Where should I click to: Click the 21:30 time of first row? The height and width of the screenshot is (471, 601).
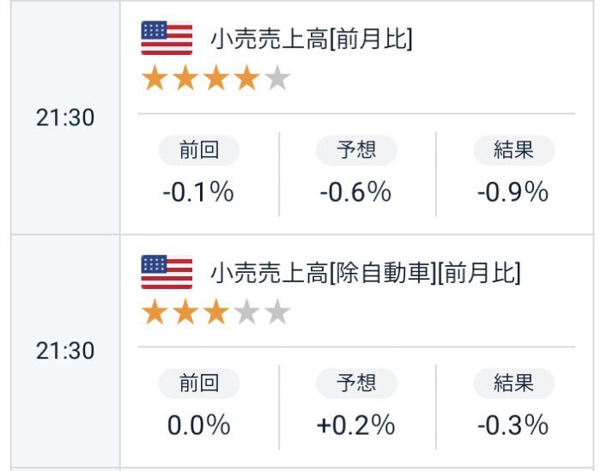point(65,118)
